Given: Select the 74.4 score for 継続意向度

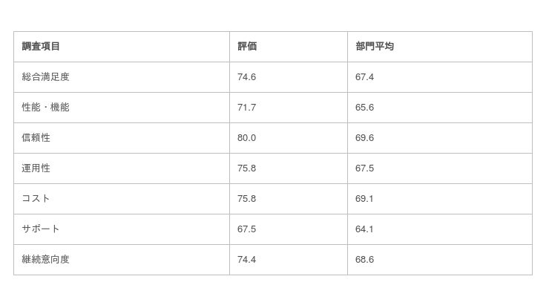Looking at the screenshot, I should click(x=246, y=260).
